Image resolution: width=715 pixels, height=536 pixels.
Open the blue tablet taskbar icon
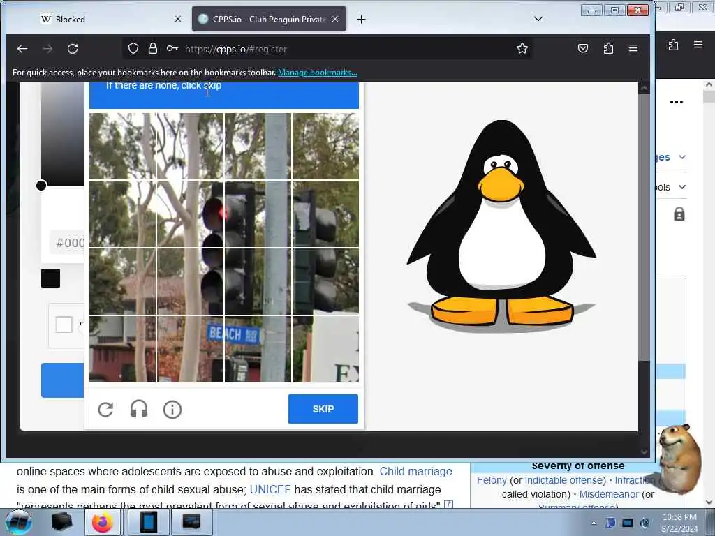[148, 522]
